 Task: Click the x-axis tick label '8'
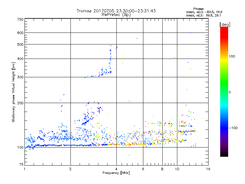tap(162, 169)
